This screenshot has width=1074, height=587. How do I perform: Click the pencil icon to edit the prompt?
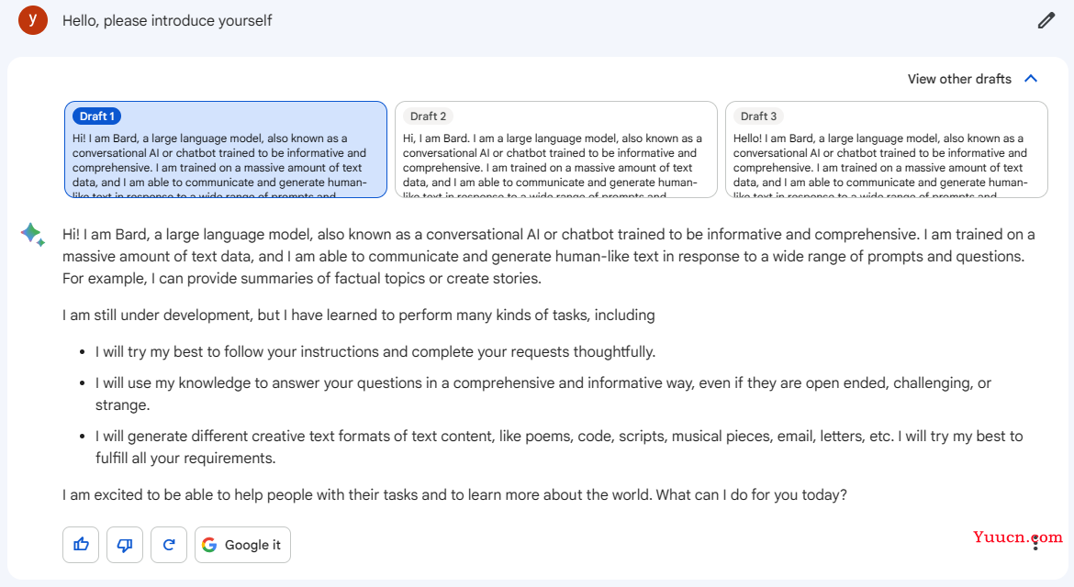(1046, 20)
